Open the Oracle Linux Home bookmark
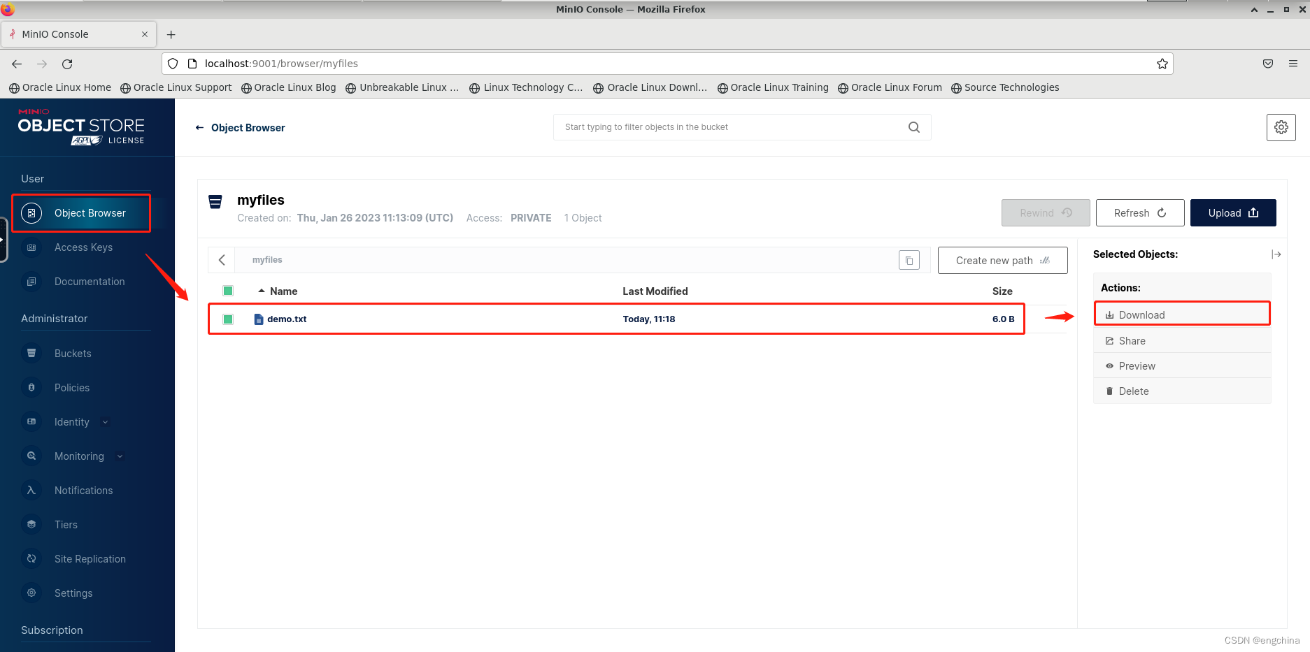This screenshot has width=1310, height=652. (x=60, y=87)
